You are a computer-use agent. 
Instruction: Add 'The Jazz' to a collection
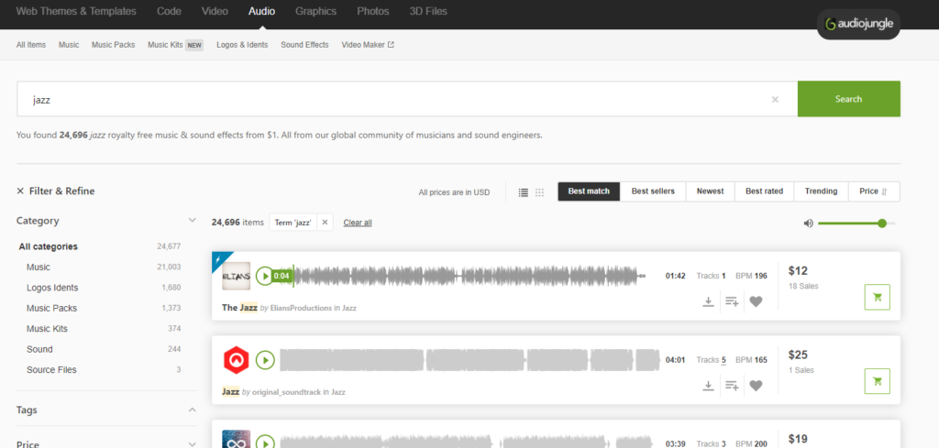tap(732, 301)
